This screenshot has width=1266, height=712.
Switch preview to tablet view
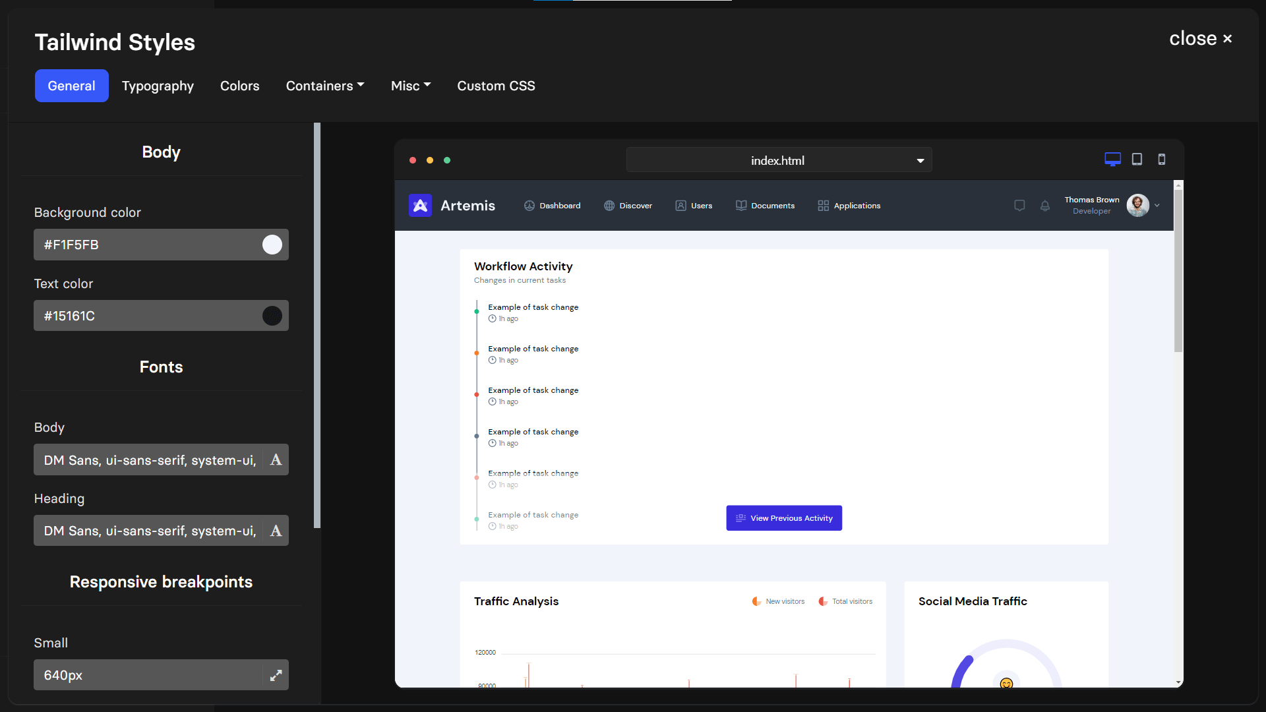point(1137,159)
